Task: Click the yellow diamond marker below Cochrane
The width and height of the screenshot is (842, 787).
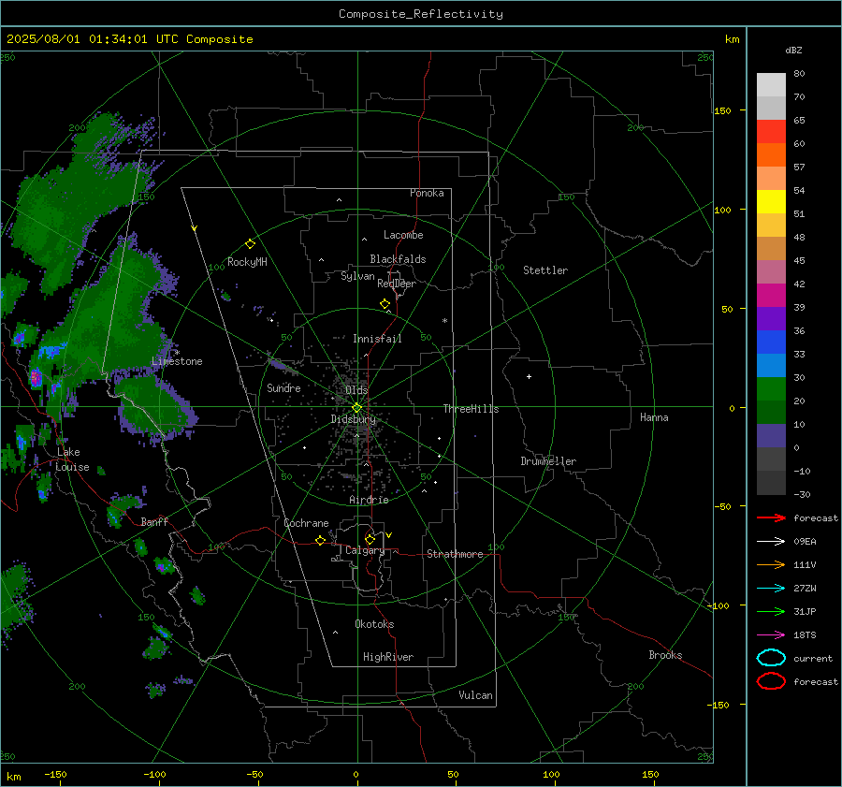Action: [320, 540]
